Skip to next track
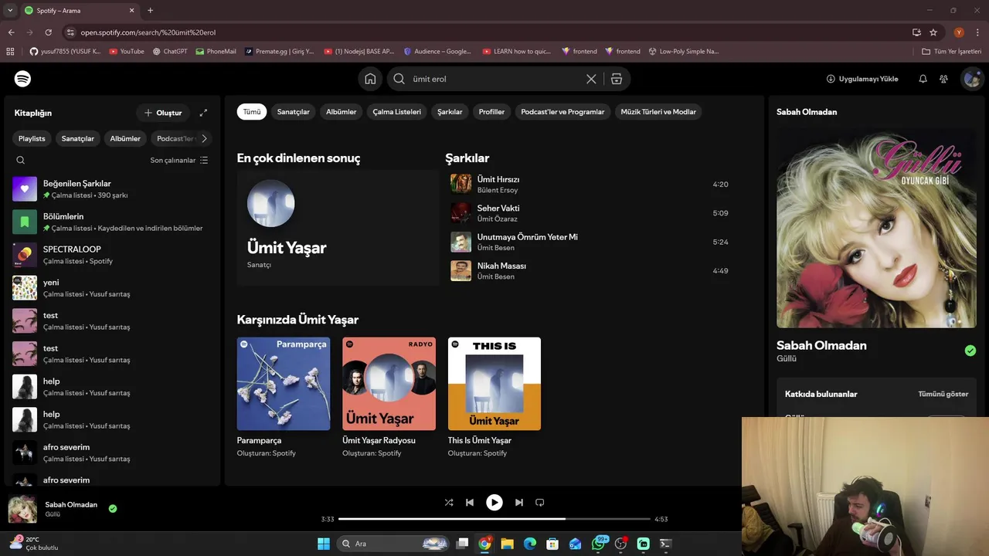Viewport: 989px width, 556px height. (x=519, y=503)
